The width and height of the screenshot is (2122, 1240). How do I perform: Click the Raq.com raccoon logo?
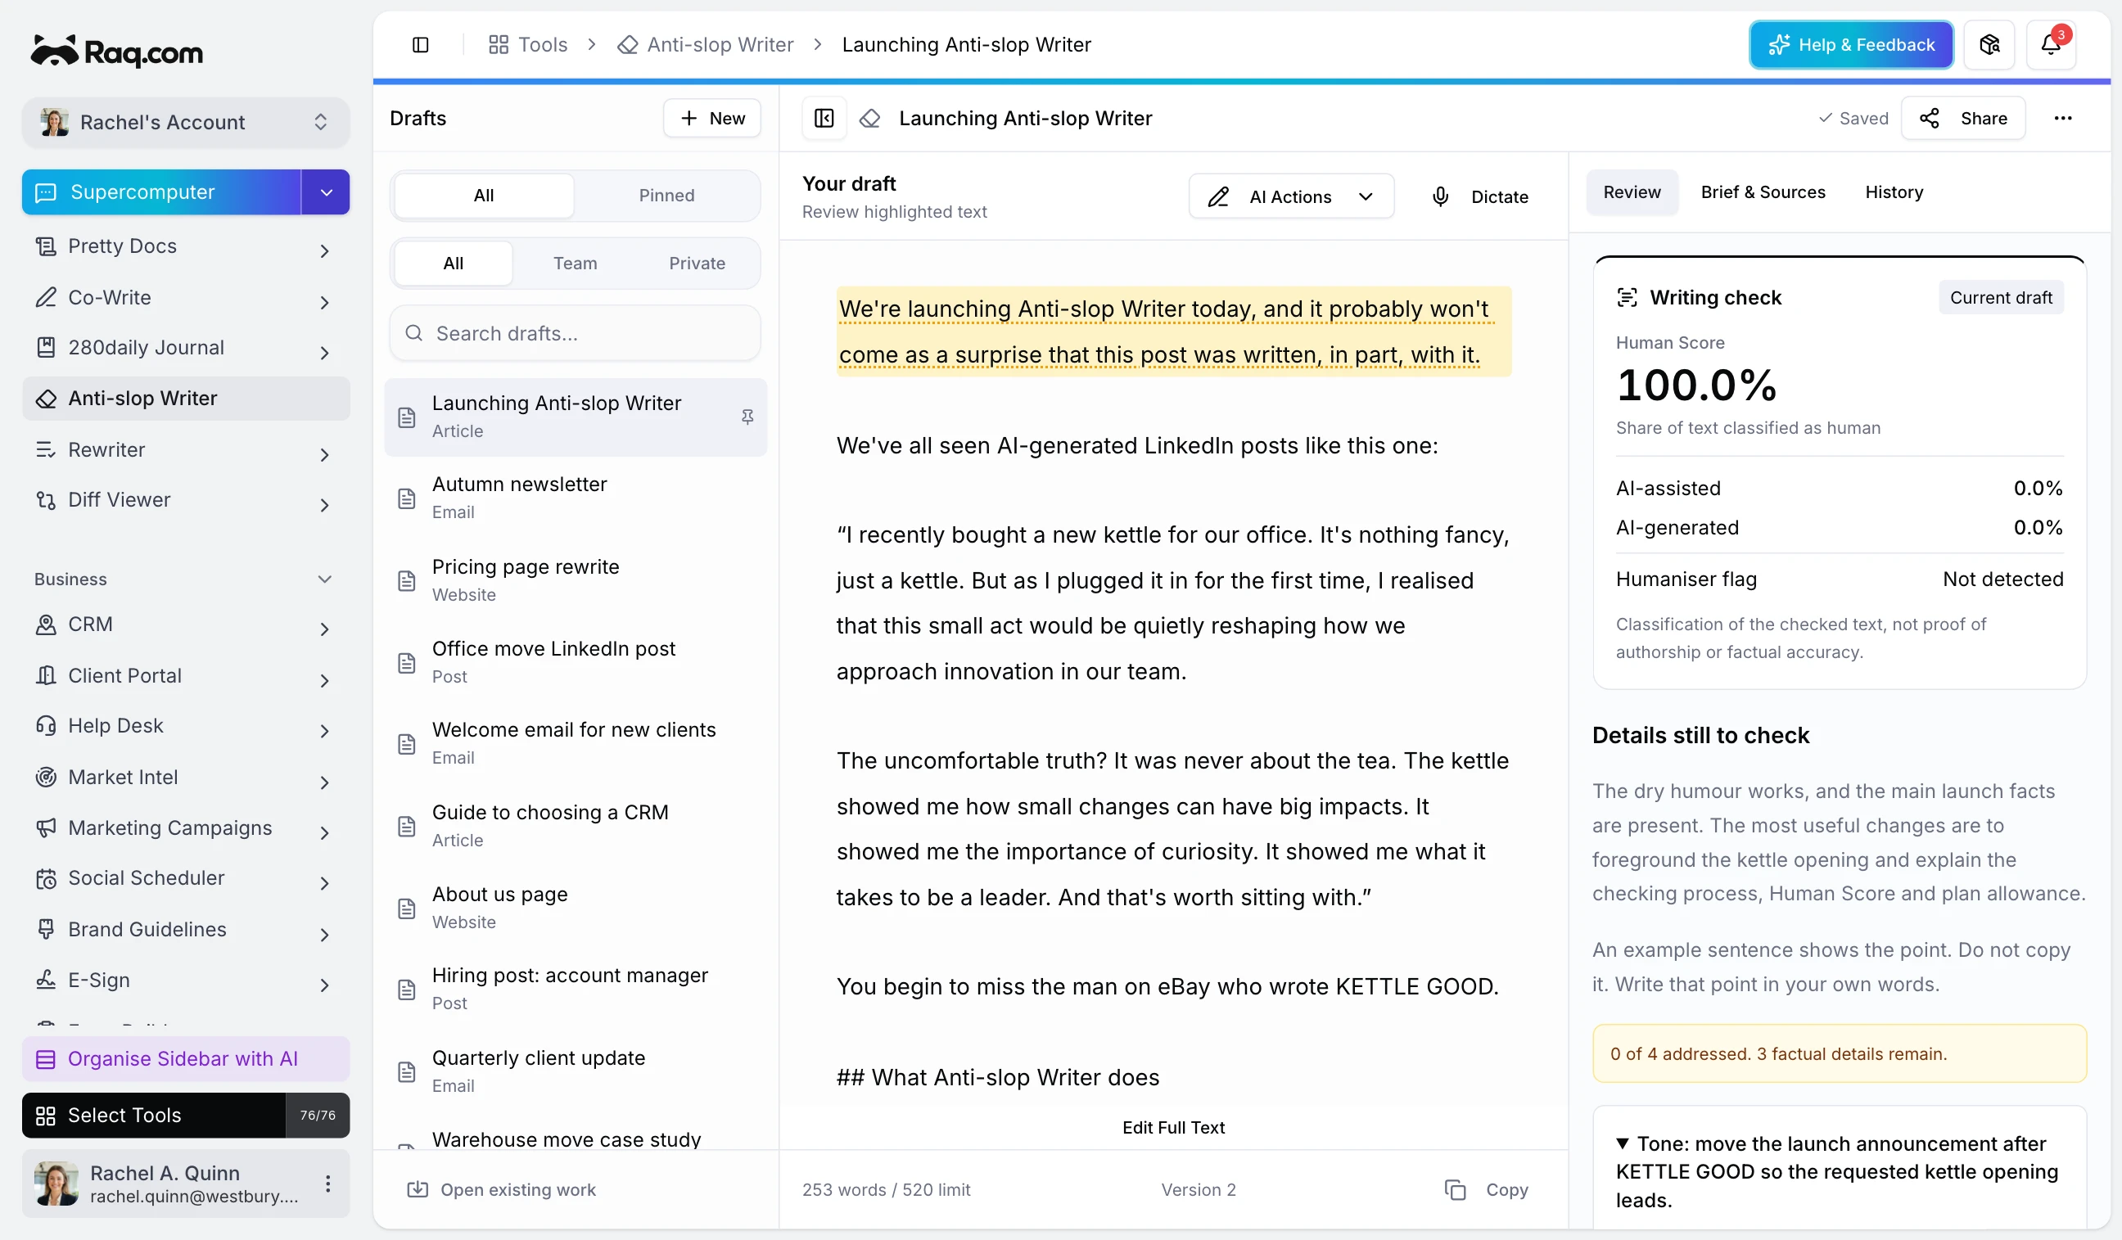[117, 52]
